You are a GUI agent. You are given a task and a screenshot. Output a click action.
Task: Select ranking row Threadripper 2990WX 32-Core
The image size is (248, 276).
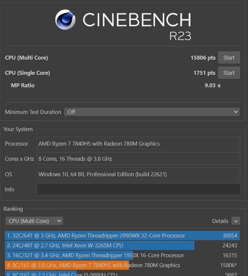(122, 235)
